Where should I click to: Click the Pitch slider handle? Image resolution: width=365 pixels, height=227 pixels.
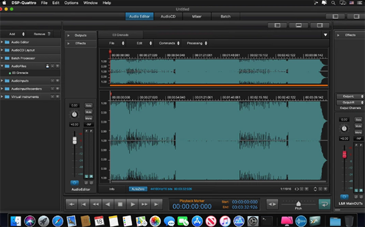(298, 203)
